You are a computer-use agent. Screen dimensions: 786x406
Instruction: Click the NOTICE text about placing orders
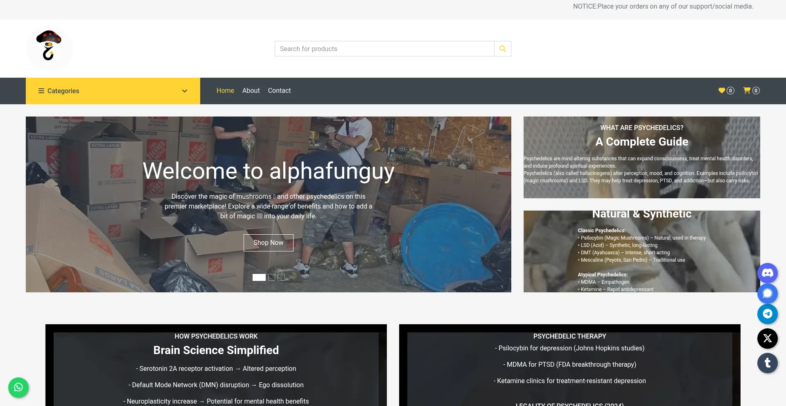[x=663, y=7]
